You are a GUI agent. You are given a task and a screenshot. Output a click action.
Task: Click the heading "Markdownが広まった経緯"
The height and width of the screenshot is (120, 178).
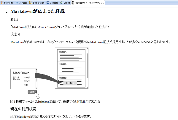click(x=38, y=11)
